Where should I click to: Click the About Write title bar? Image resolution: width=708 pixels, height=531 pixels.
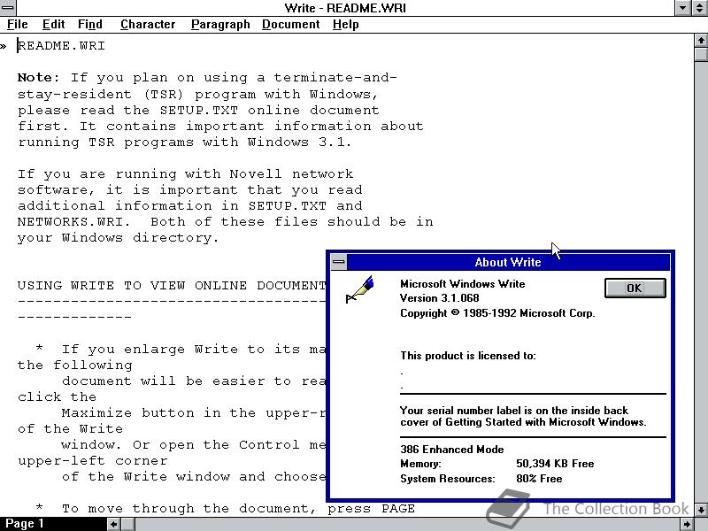[508, 262]
